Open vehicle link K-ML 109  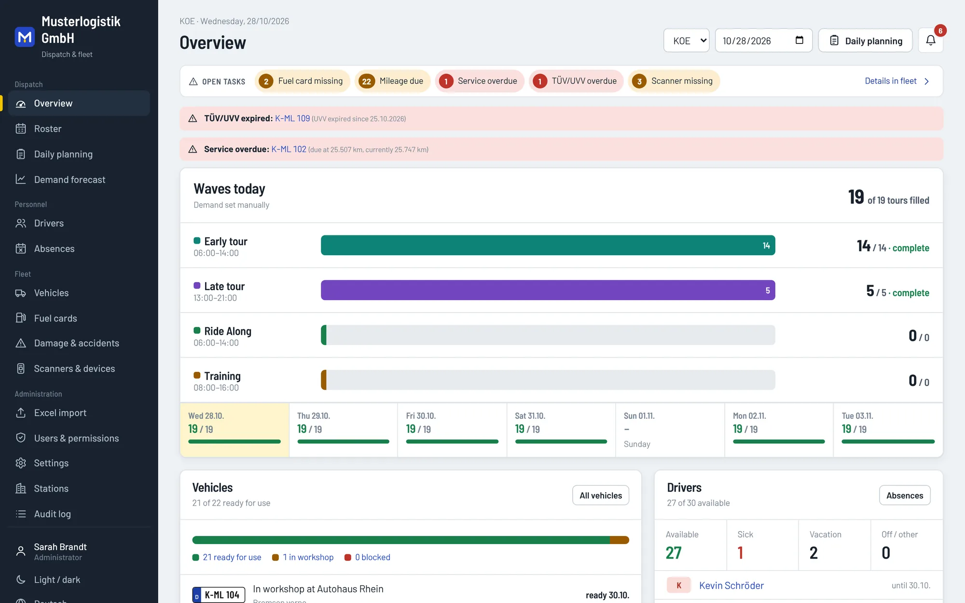[292, 118]
